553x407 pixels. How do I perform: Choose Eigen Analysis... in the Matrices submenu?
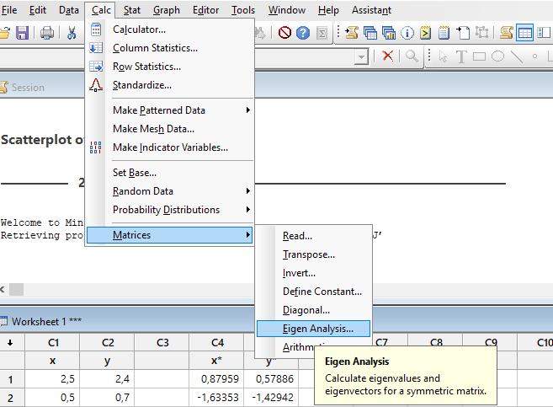[x=313, y=329]
